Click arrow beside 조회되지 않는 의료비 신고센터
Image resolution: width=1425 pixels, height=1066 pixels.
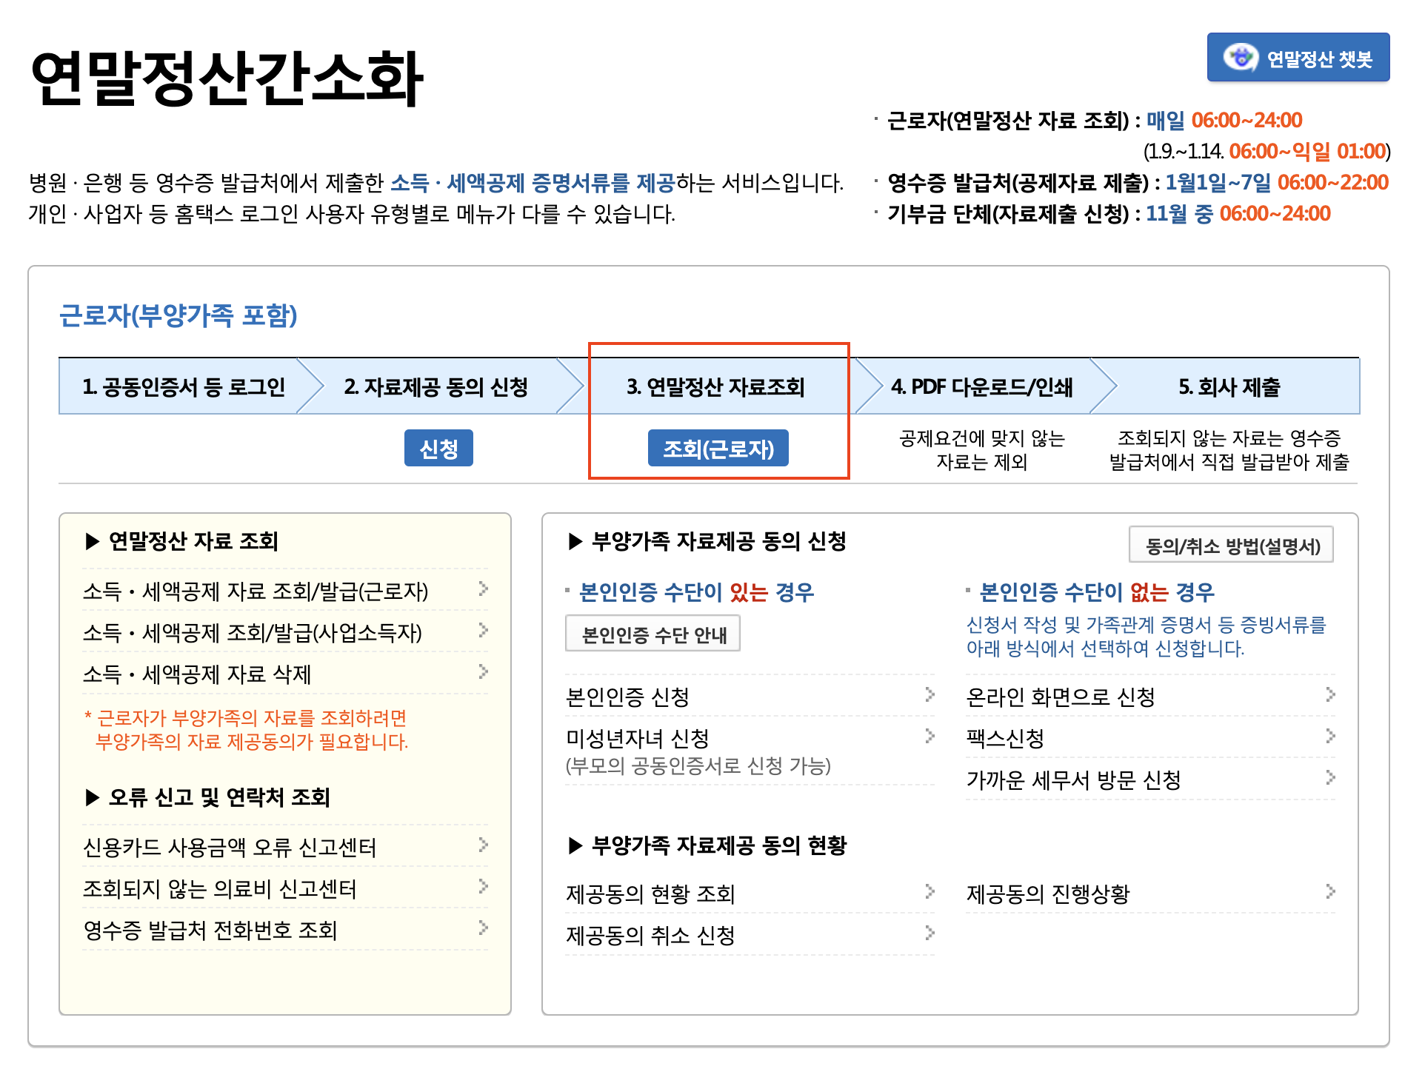point(483,887)
